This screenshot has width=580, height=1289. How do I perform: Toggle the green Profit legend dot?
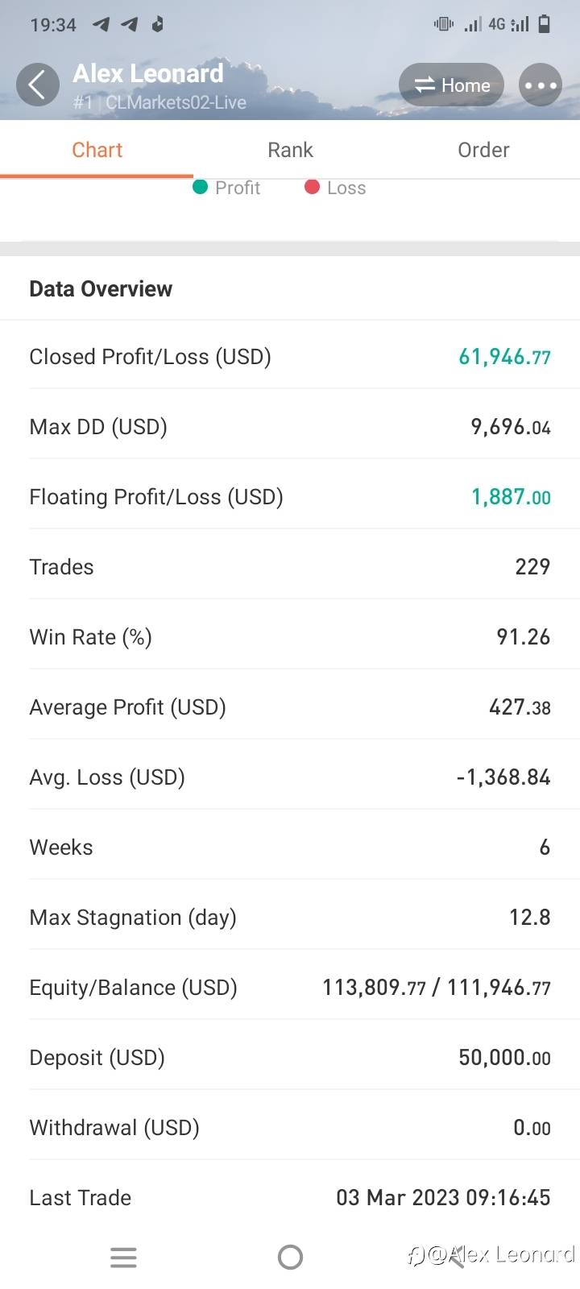[x=201, y=188]
